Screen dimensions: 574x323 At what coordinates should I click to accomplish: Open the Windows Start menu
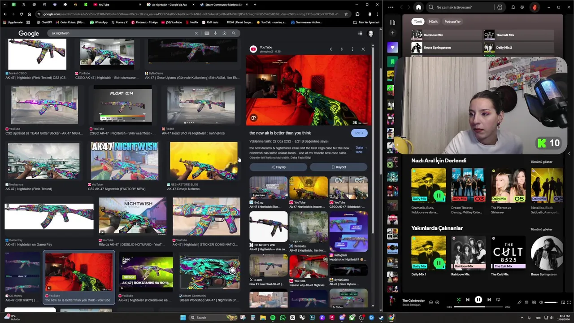coord(183,318)
